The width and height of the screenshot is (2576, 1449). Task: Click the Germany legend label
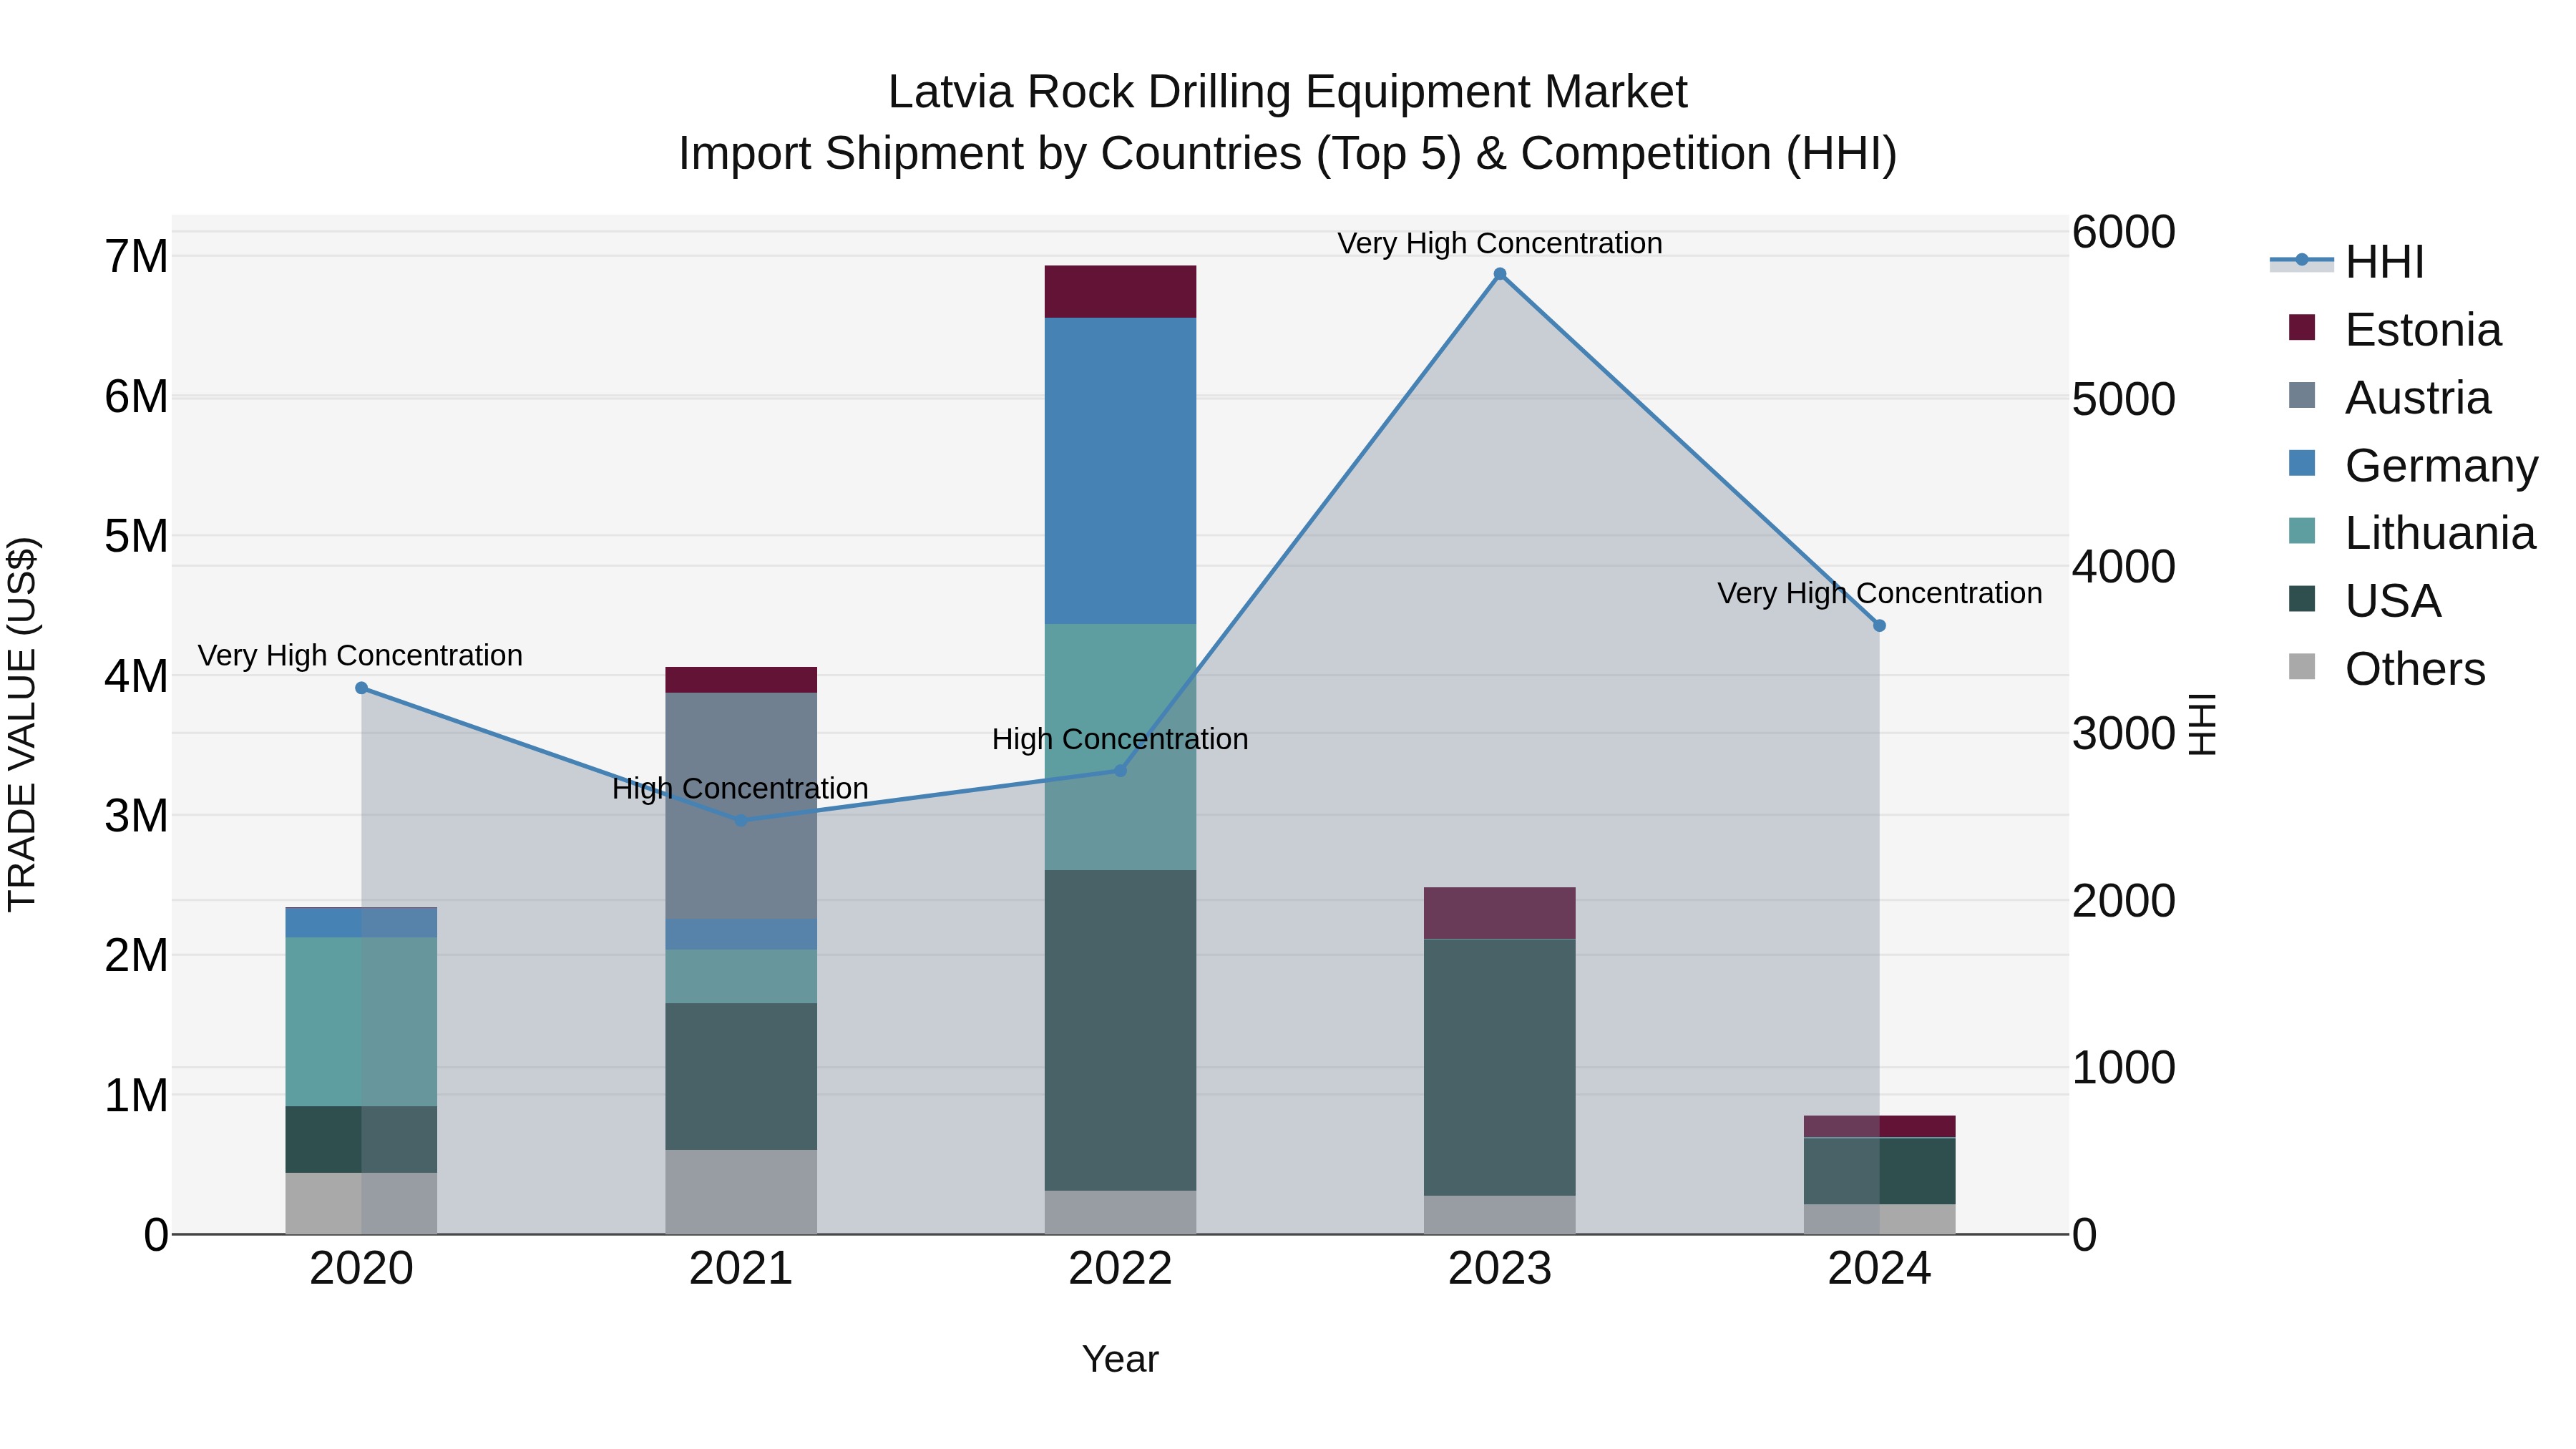(2441, 466)
